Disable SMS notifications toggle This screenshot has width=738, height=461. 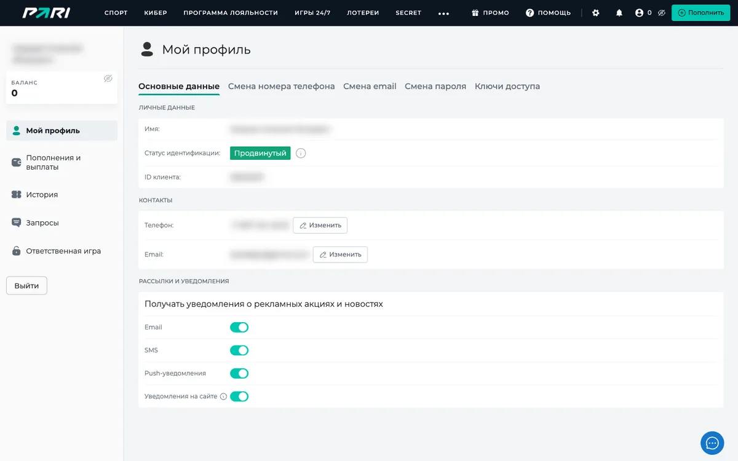(x=239, y=350)
